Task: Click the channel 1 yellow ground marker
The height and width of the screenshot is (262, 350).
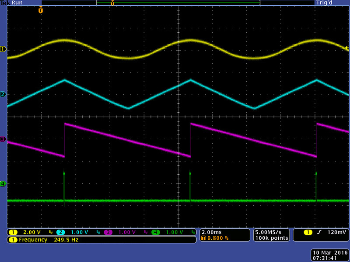Action: point(3,49)
